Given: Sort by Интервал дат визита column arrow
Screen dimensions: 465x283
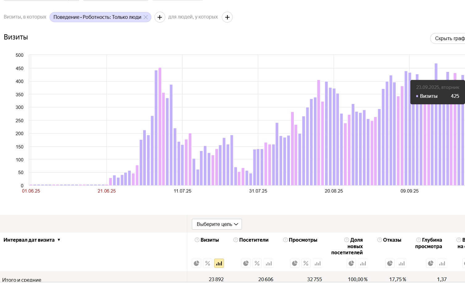Looking at the screenshot, I should [59, 240].
